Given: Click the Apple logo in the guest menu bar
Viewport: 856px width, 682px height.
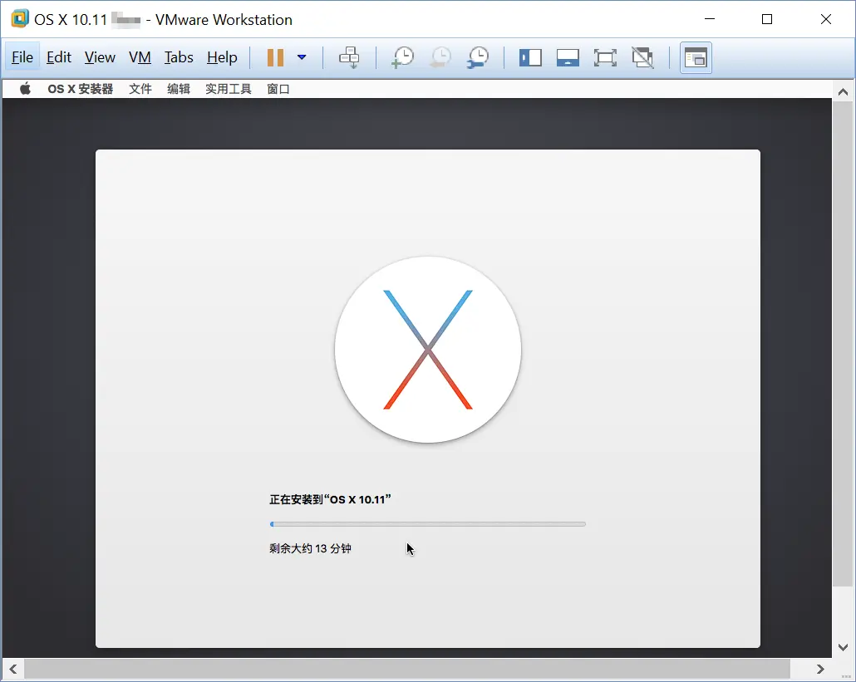Looking at the screenshot, I should pos(24,87).
